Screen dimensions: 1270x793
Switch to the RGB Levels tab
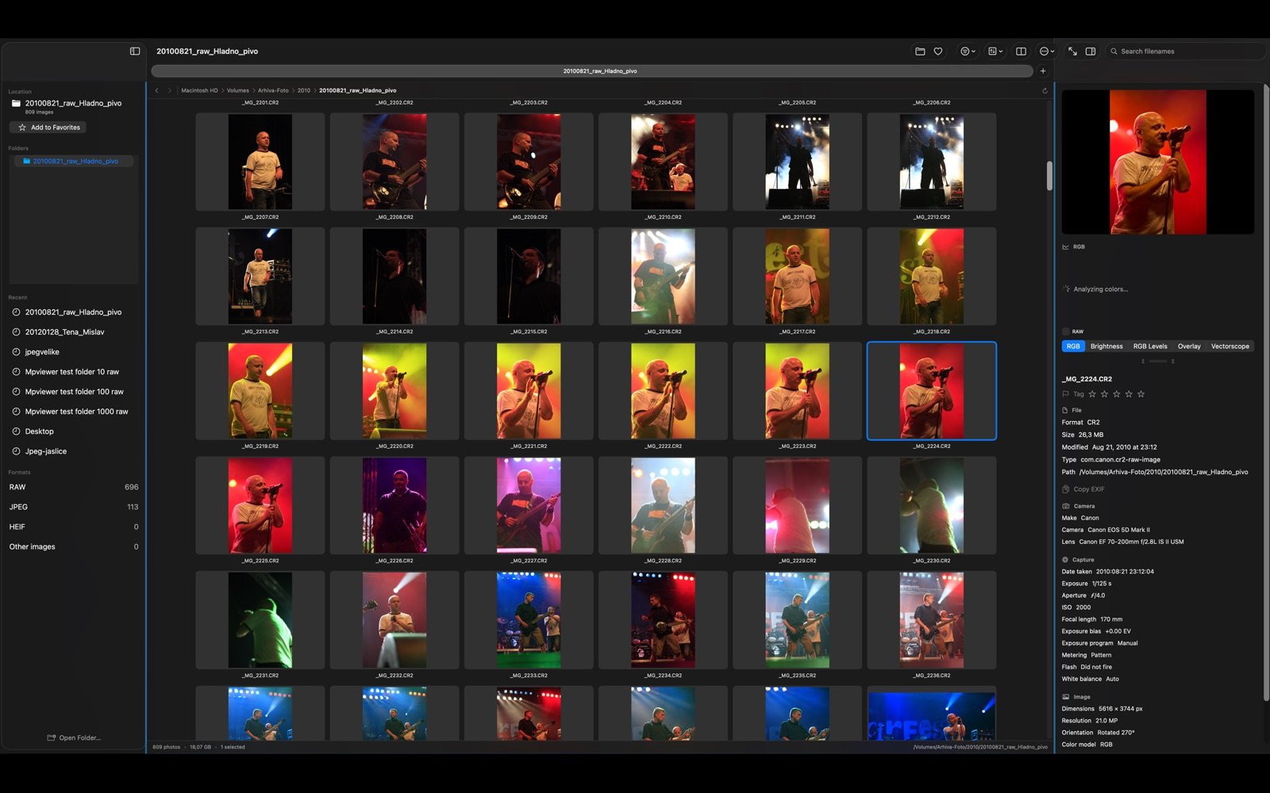tap(1150, 347)
